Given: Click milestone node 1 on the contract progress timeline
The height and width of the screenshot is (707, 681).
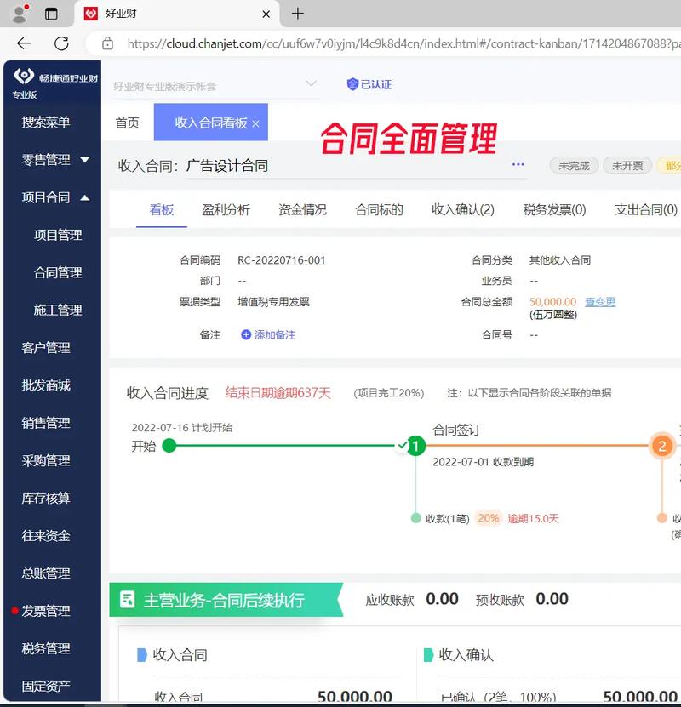Looking at the screenshot, I should (415, 445).
